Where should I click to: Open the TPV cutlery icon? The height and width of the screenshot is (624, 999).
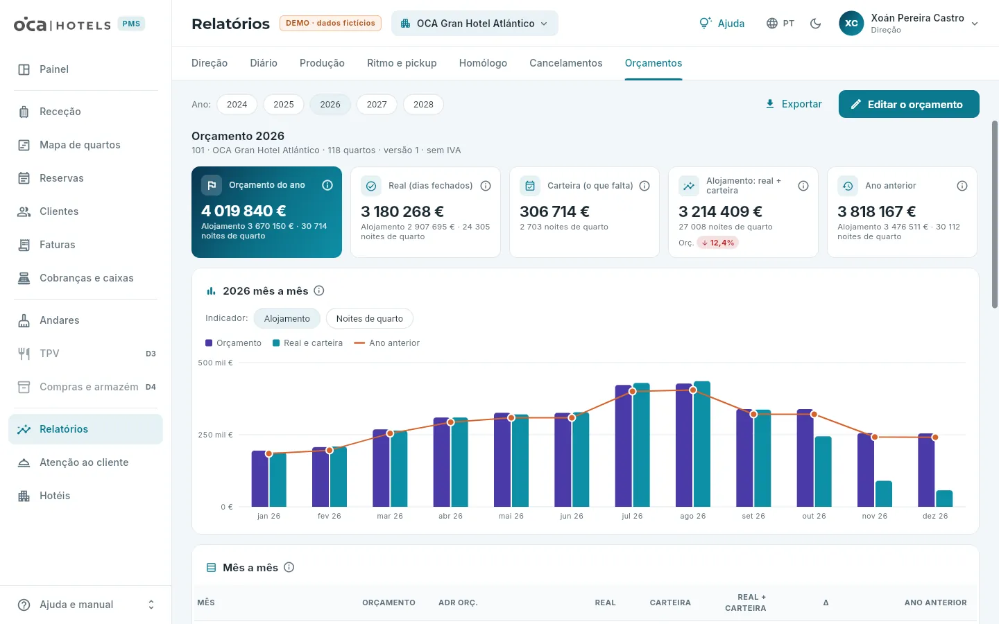tap(24, 354)
